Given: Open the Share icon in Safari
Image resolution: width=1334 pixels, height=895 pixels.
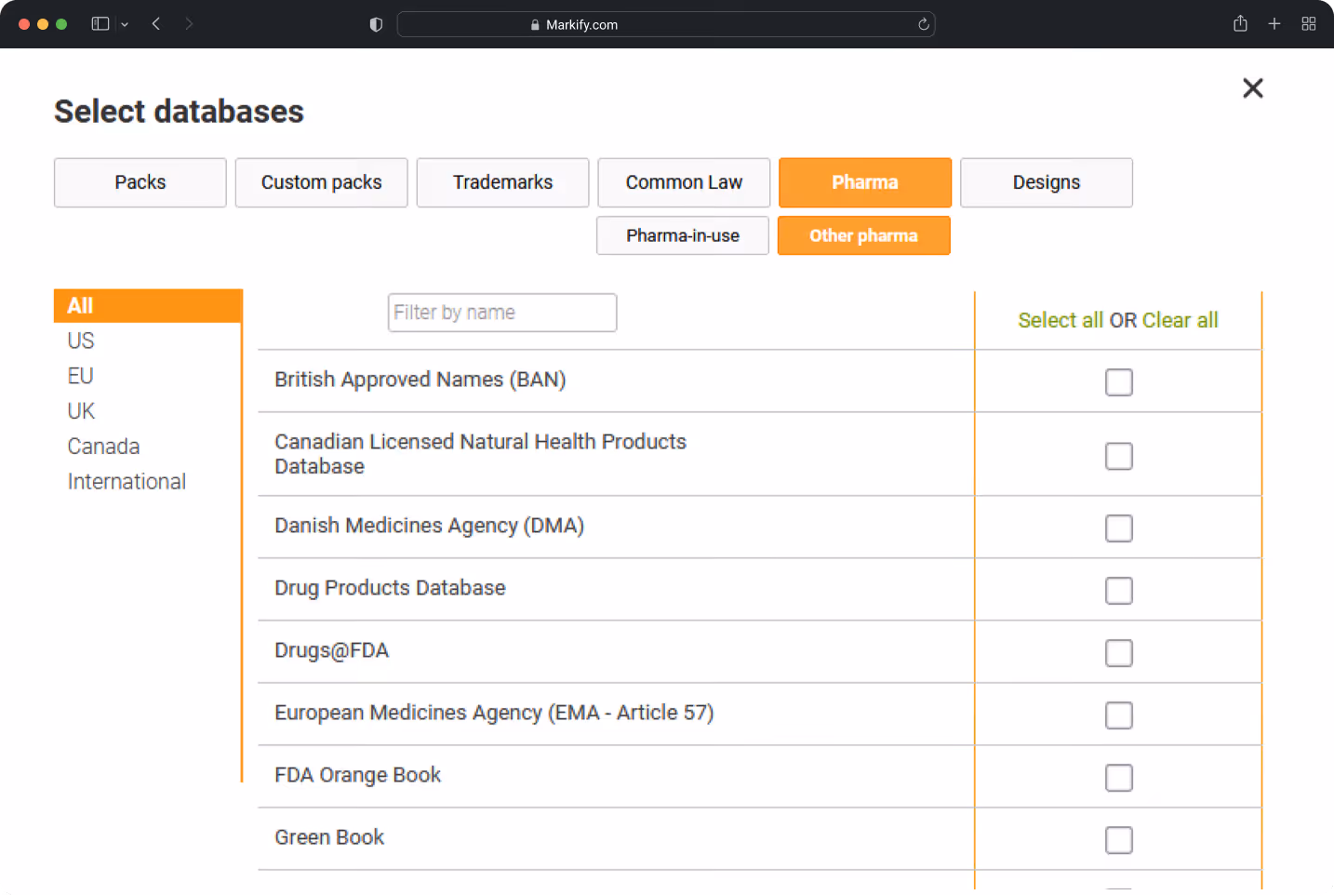Looking at the screenshot, I should point(1240,24).
